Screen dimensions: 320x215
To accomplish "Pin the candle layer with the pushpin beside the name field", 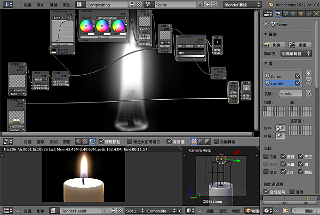I will point(308,93).
